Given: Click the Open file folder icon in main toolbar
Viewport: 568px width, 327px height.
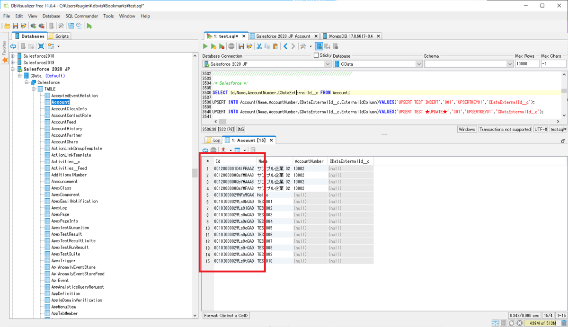Looking at the screenshot, I should coord(7,26).
